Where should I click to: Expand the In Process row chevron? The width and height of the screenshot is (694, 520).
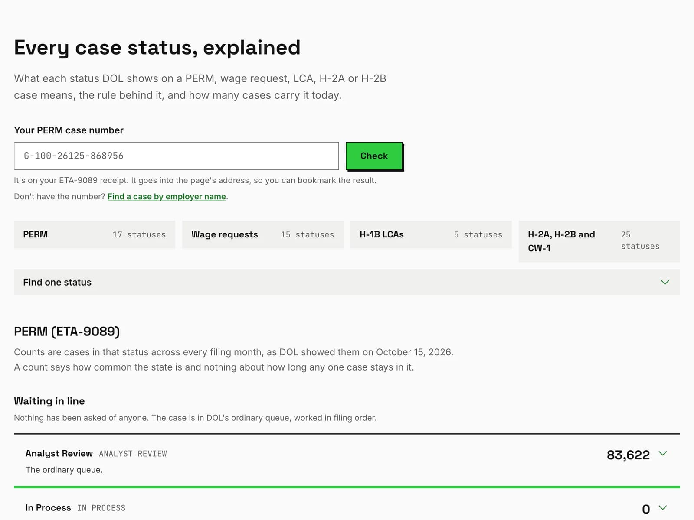click(x=663, y=507)
